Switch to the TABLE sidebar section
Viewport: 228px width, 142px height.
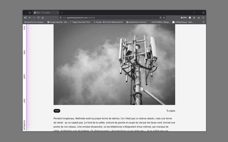25,52
